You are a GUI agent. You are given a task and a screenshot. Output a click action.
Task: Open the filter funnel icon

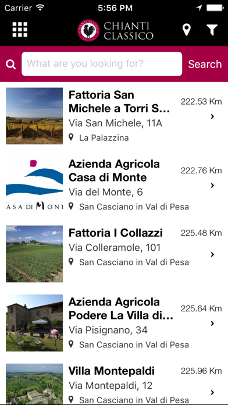coord(212,30)
